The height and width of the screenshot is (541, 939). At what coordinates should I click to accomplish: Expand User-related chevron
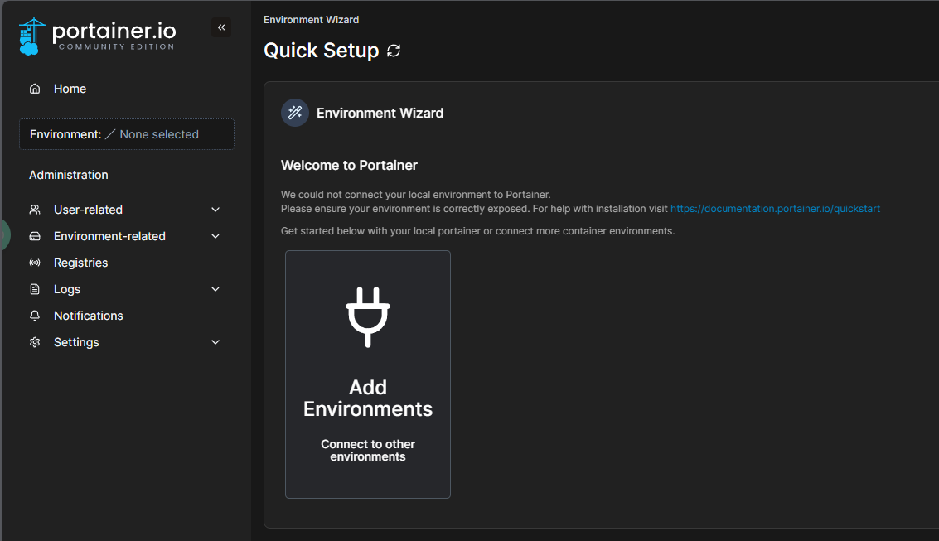(x=215, y=210)
